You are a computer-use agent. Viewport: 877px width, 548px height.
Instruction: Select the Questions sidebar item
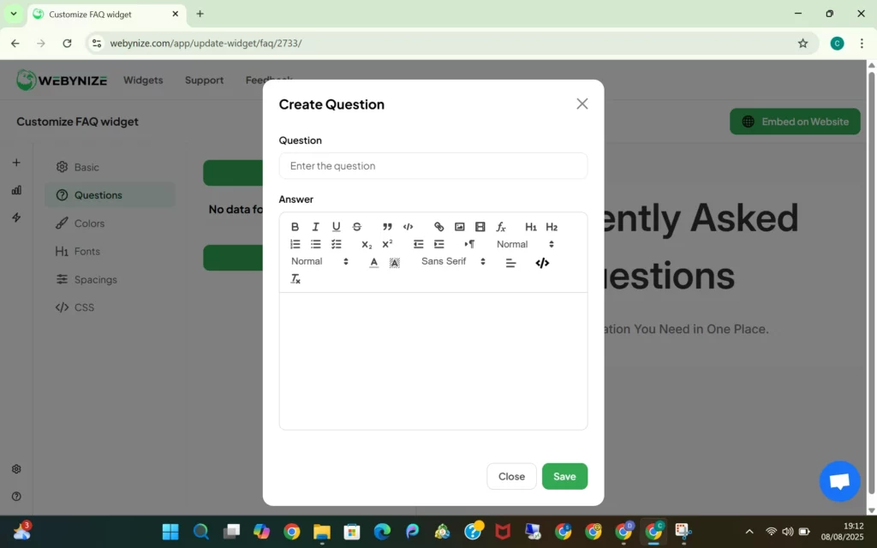click(x=110, y=195)
